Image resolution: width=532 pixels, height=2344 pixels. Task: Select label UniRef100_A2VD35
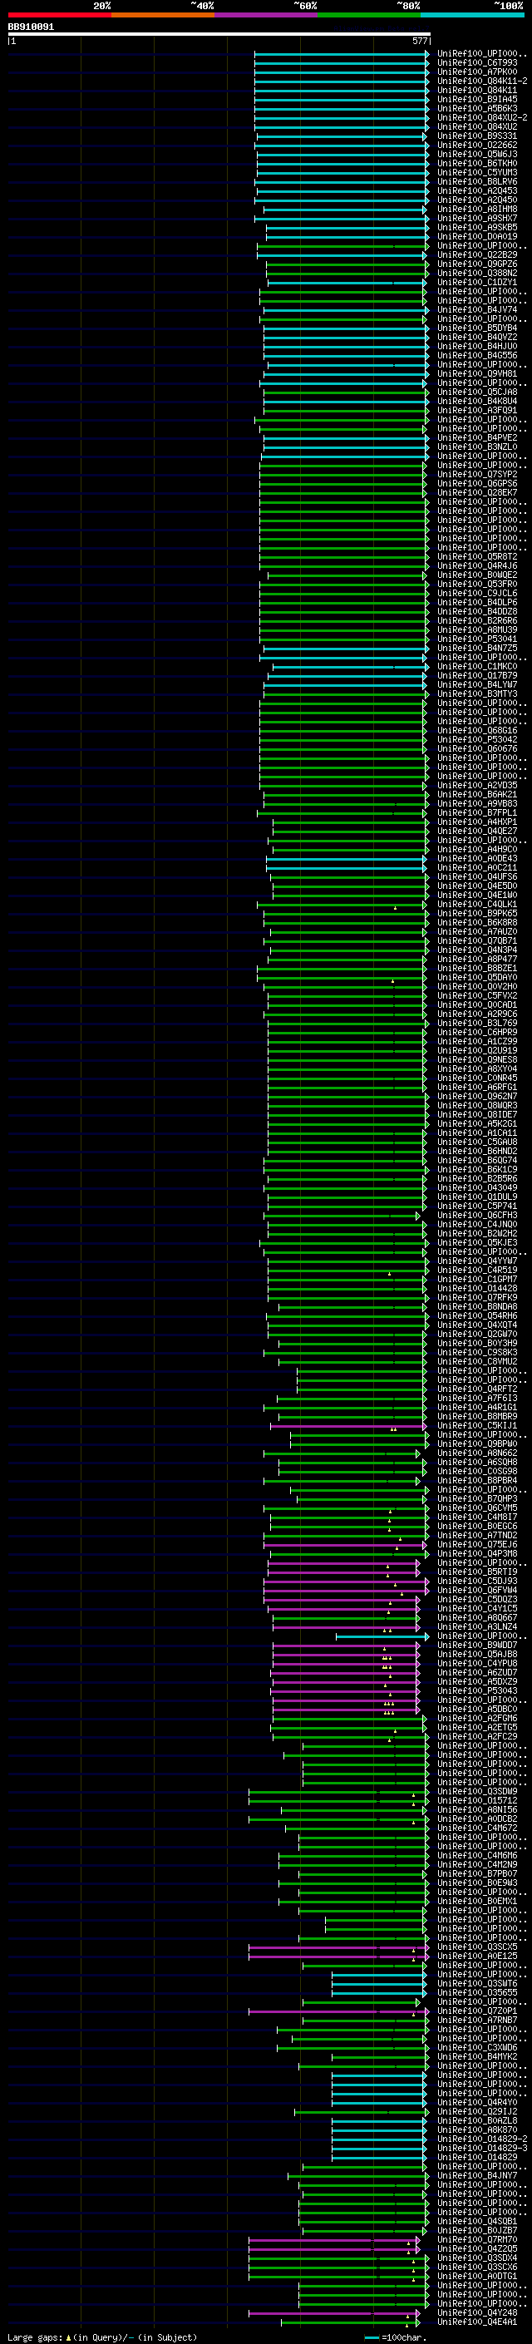click(477, 785)
